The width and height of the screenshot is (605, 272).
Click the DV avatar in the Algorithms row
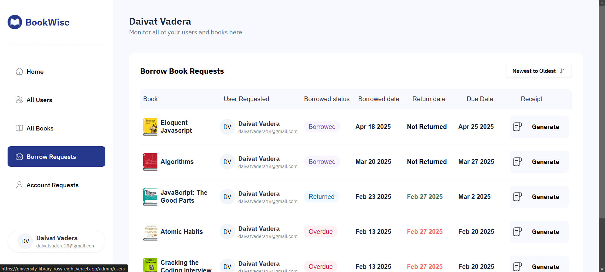(x=227, y=162)
